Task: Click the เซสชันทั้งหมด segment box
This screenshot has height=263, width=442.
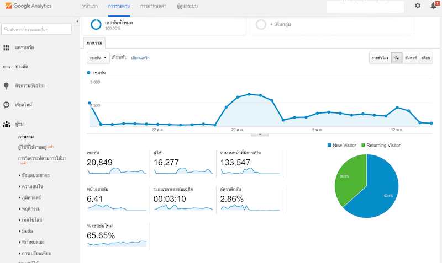Action: click(x=164, y=25)
